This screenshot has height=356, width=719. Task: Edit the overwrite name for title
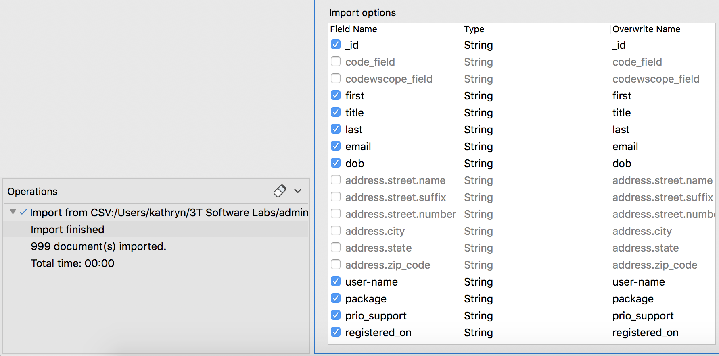pyautogui.click(x=621, y=113)
